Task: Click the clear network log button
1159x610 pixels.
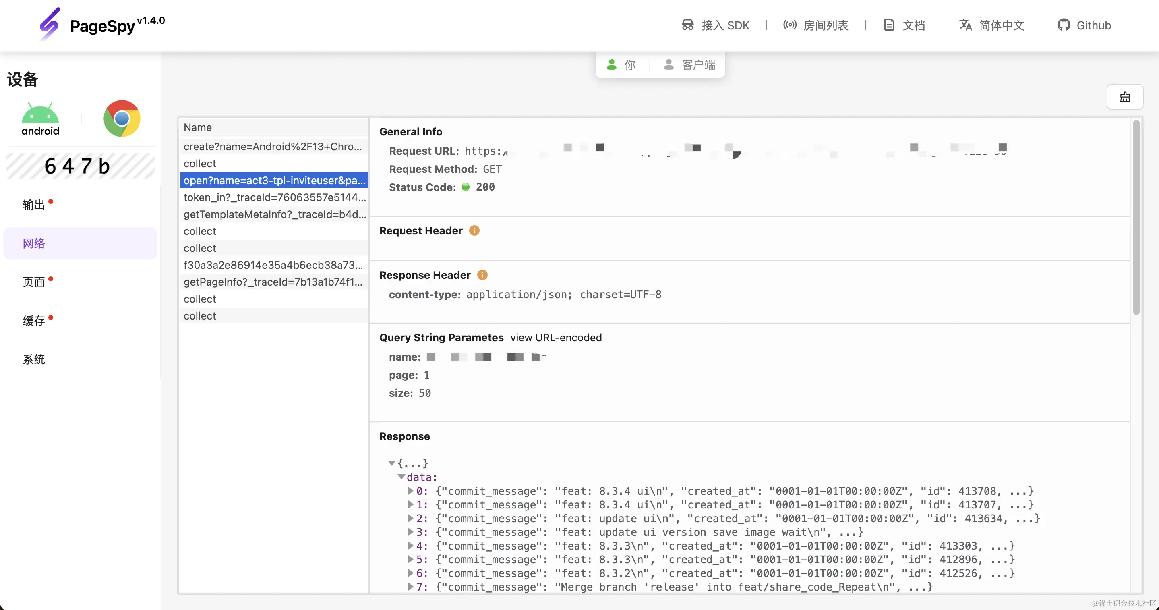Action: coord(1125,97)
